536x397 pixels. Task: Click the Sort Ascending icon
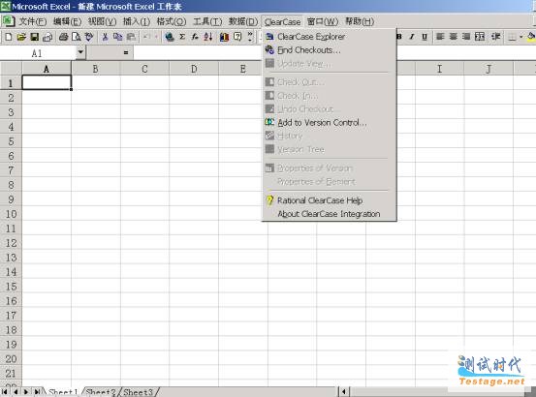pos(208,37)
